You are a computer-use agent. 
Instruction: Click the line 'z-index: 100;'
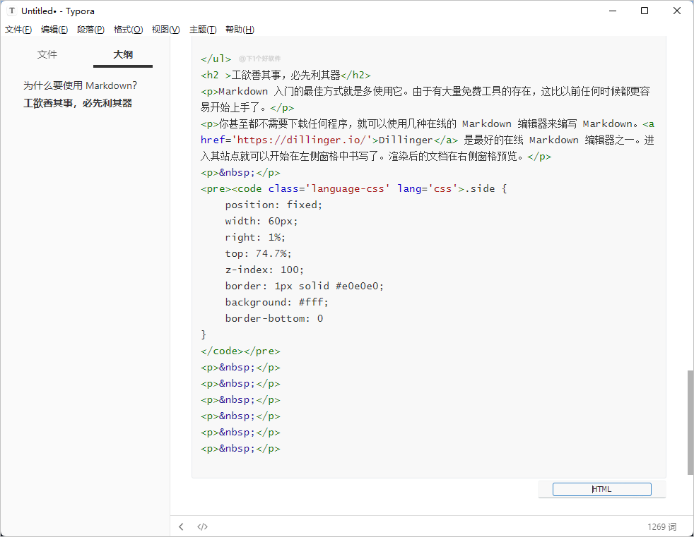click(264, 270)
